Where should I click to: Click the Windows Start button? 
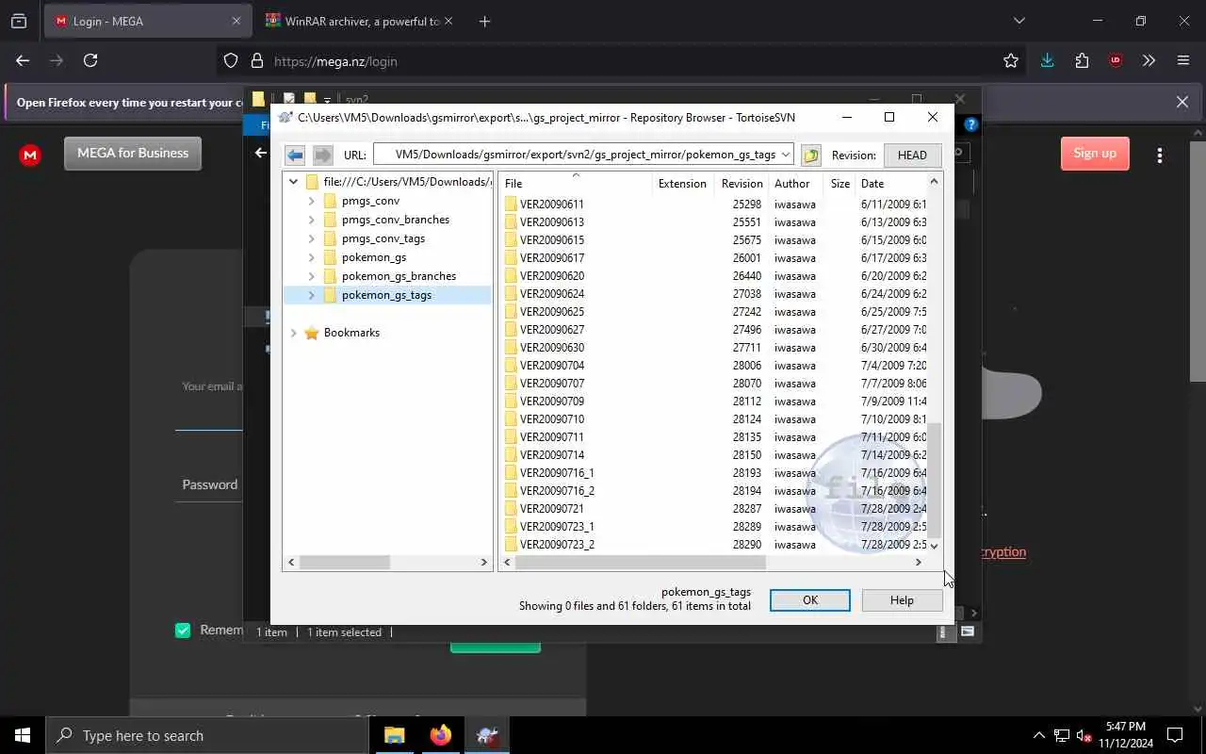pos(23,735)
